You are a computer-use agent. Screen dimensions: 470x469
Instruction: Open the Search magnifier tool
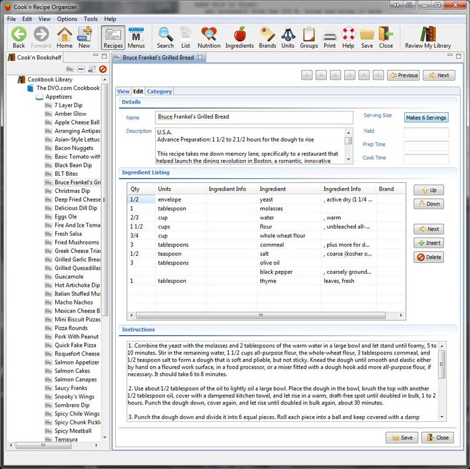[165, 38]
